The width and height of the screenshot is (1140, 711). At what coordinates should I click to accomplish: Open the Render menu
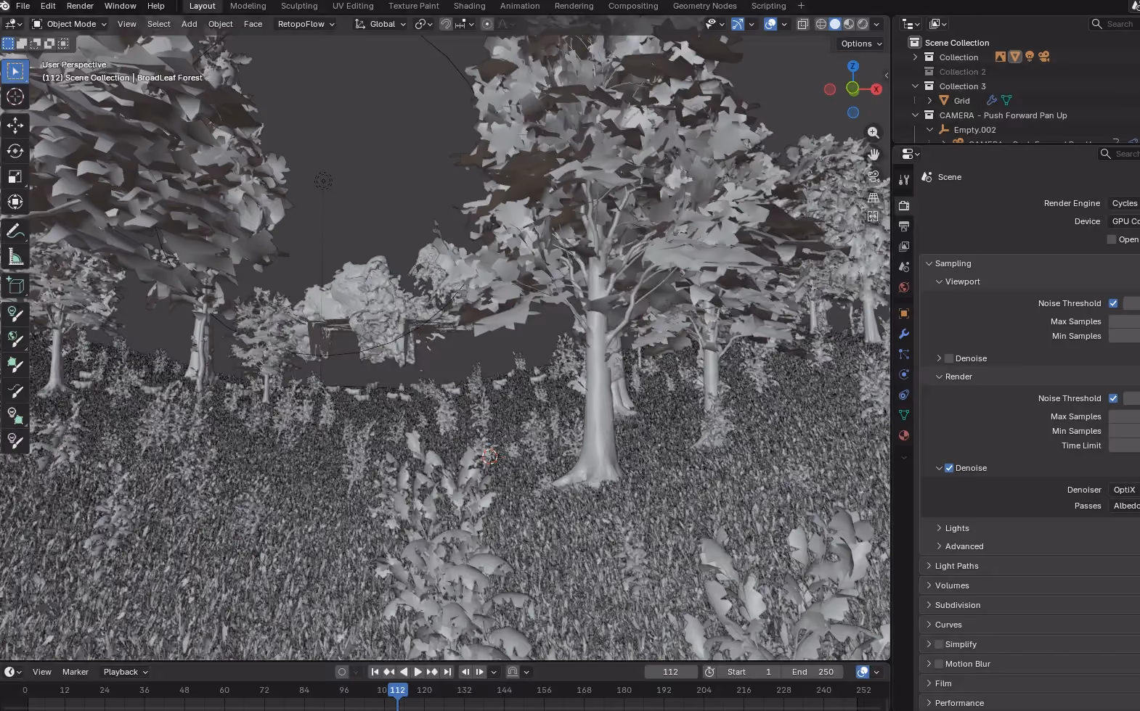(x=80, y=6)
